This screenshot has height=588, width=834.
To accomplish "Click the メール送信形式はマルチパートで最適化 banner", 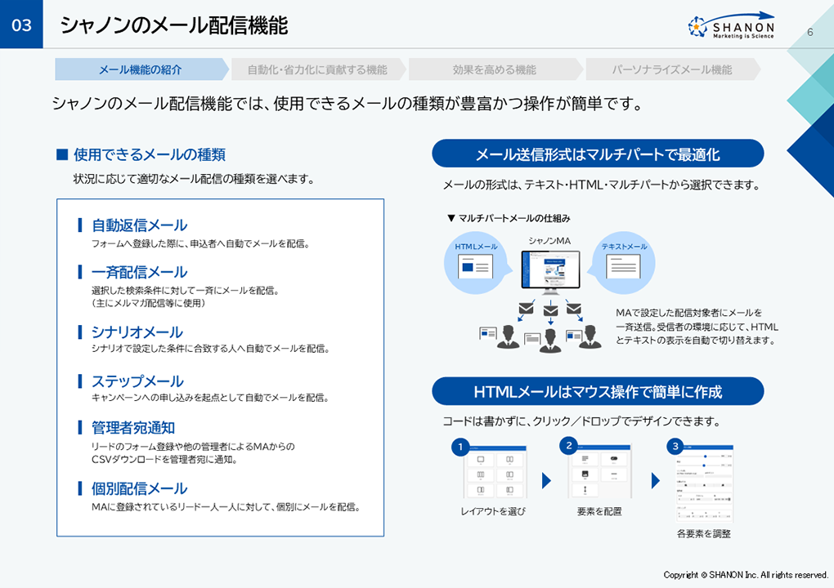I will [598, 154].
